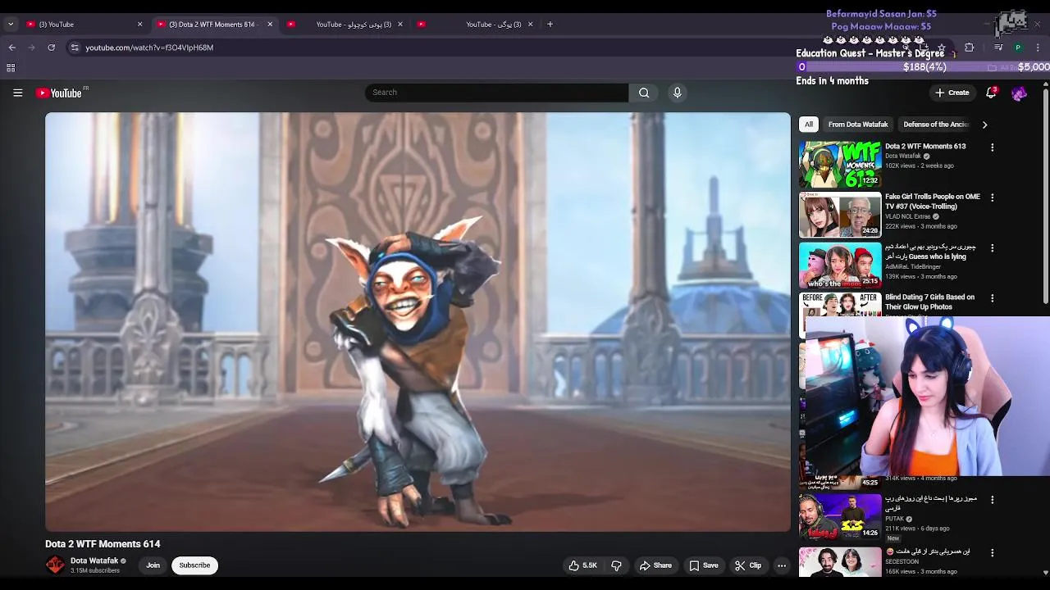Focus the YouTube search field
1050x590 pixels.
point(496,93)
